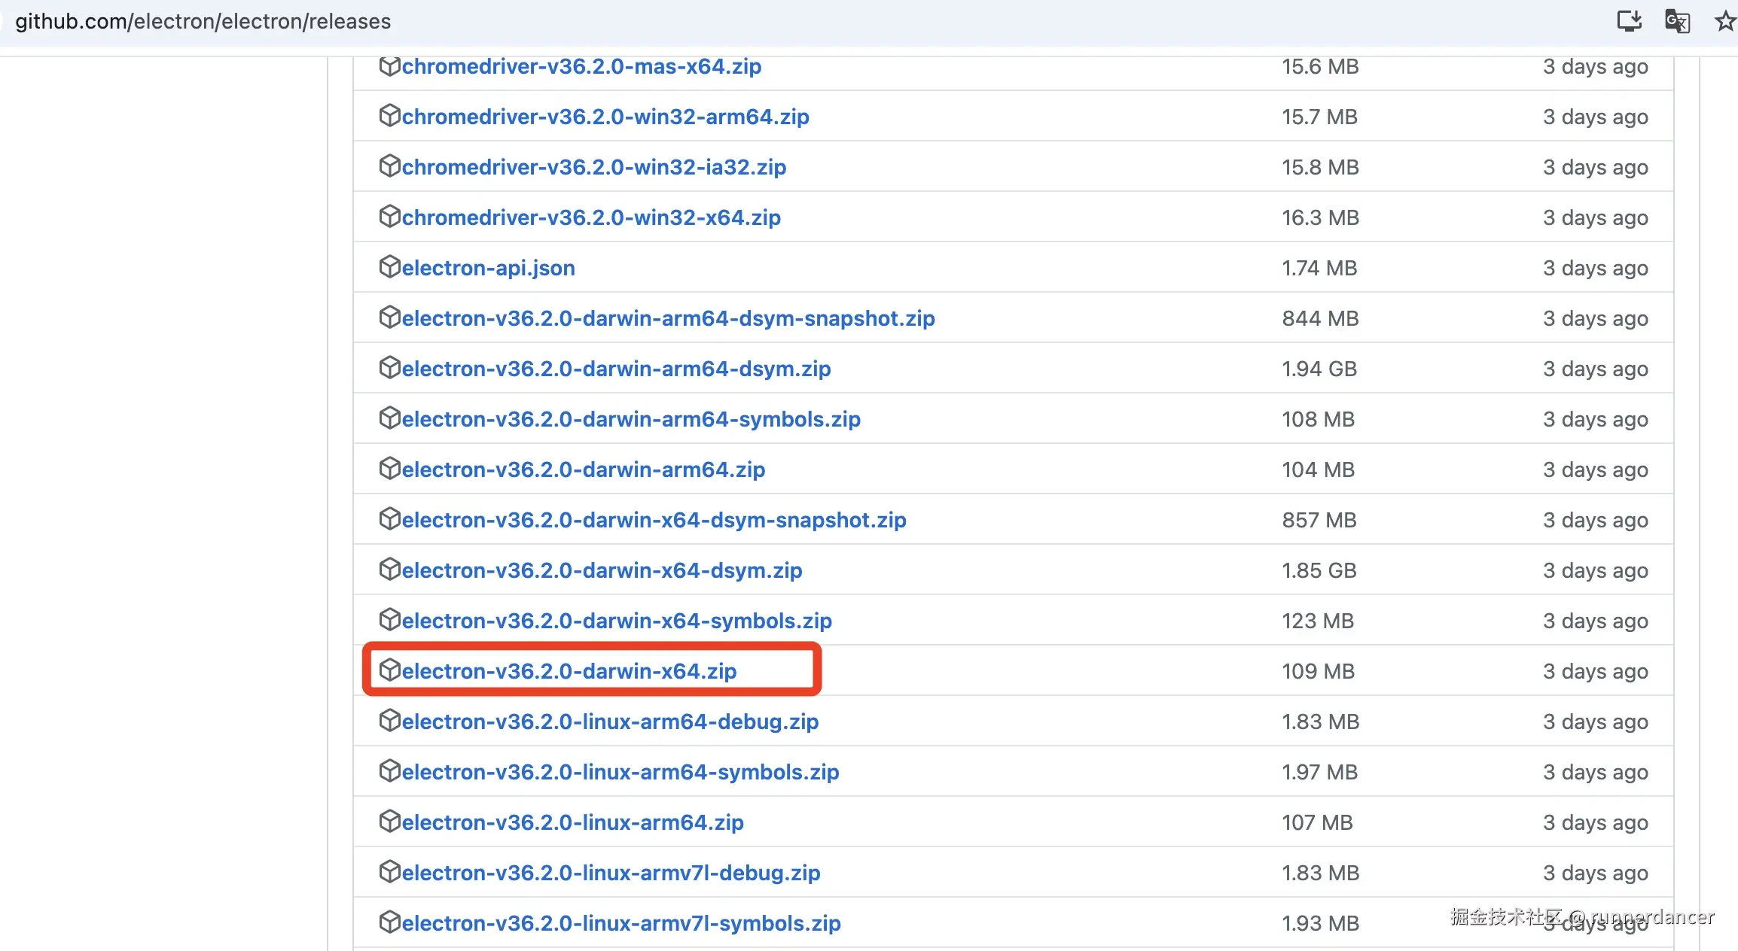Click package icon beside darwin-arm64-symbols.zip
This screenshot has height=951, width=1738.
(x=389, y=418)
